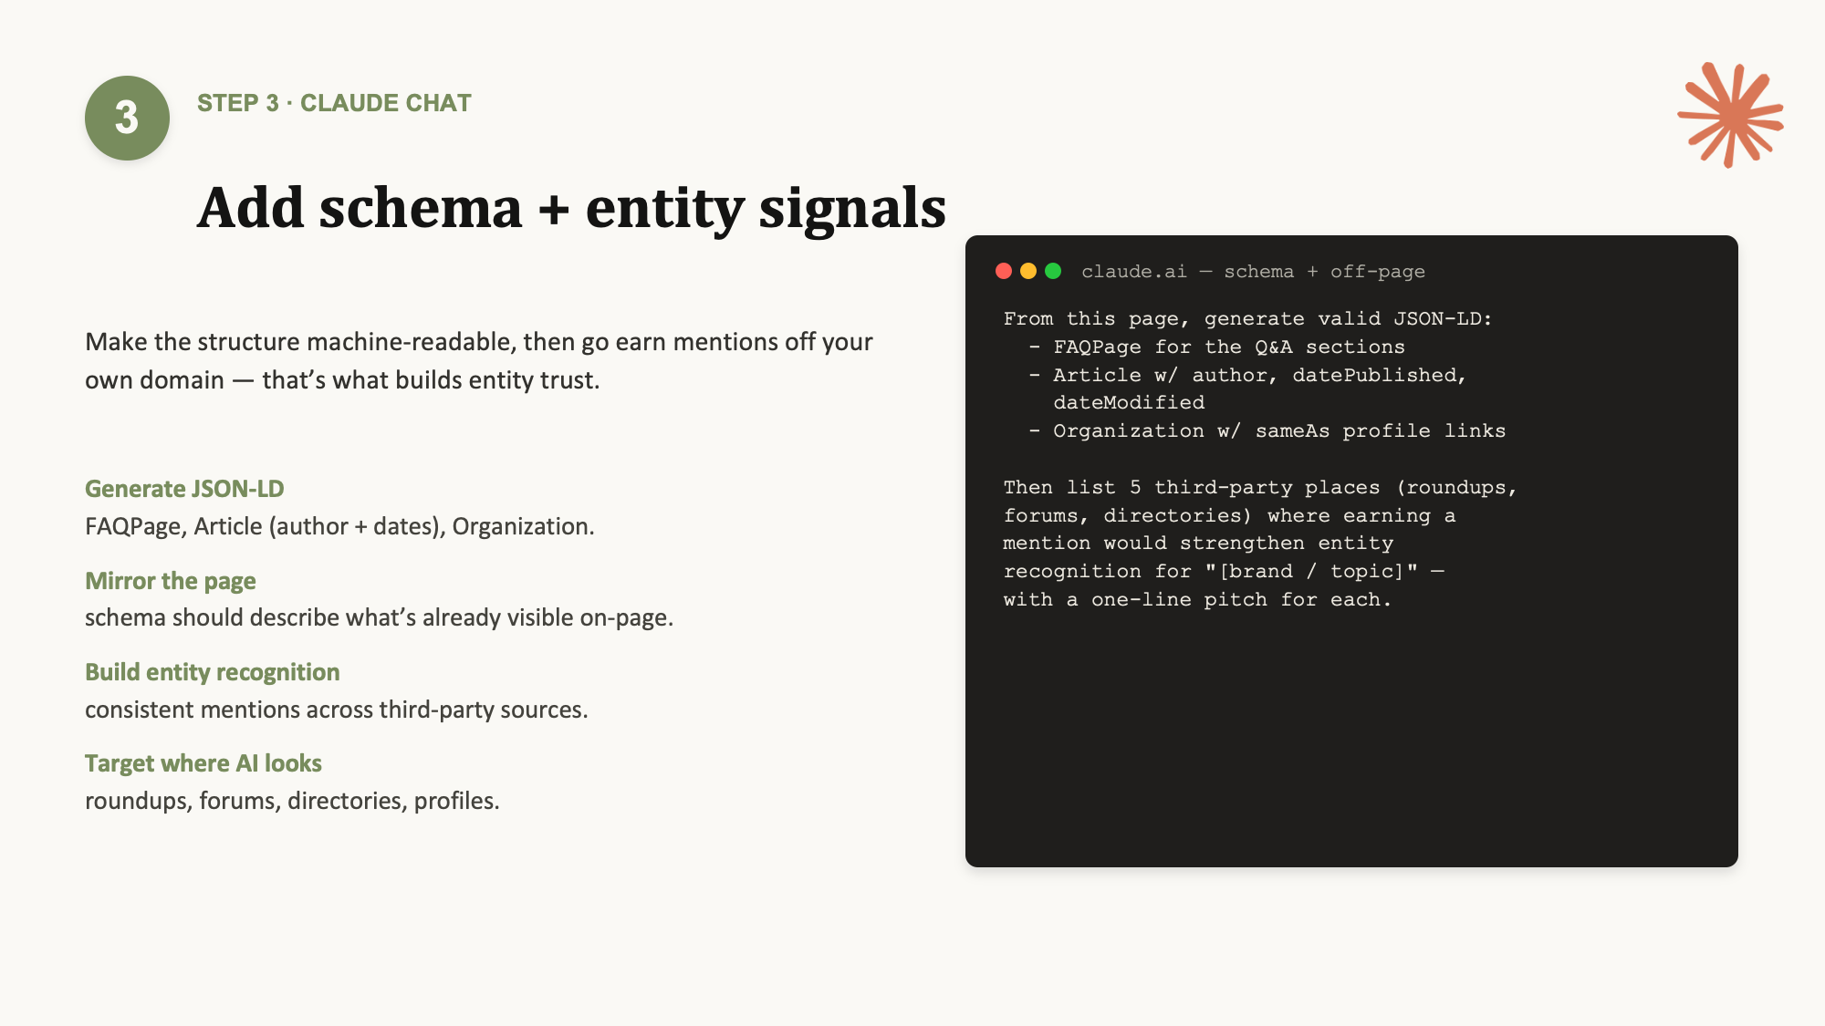This screenshot has height=1026, width=1825.
Task: Click 'Then list 5 third-party places' line
Action: click(x=1260, y=488)
